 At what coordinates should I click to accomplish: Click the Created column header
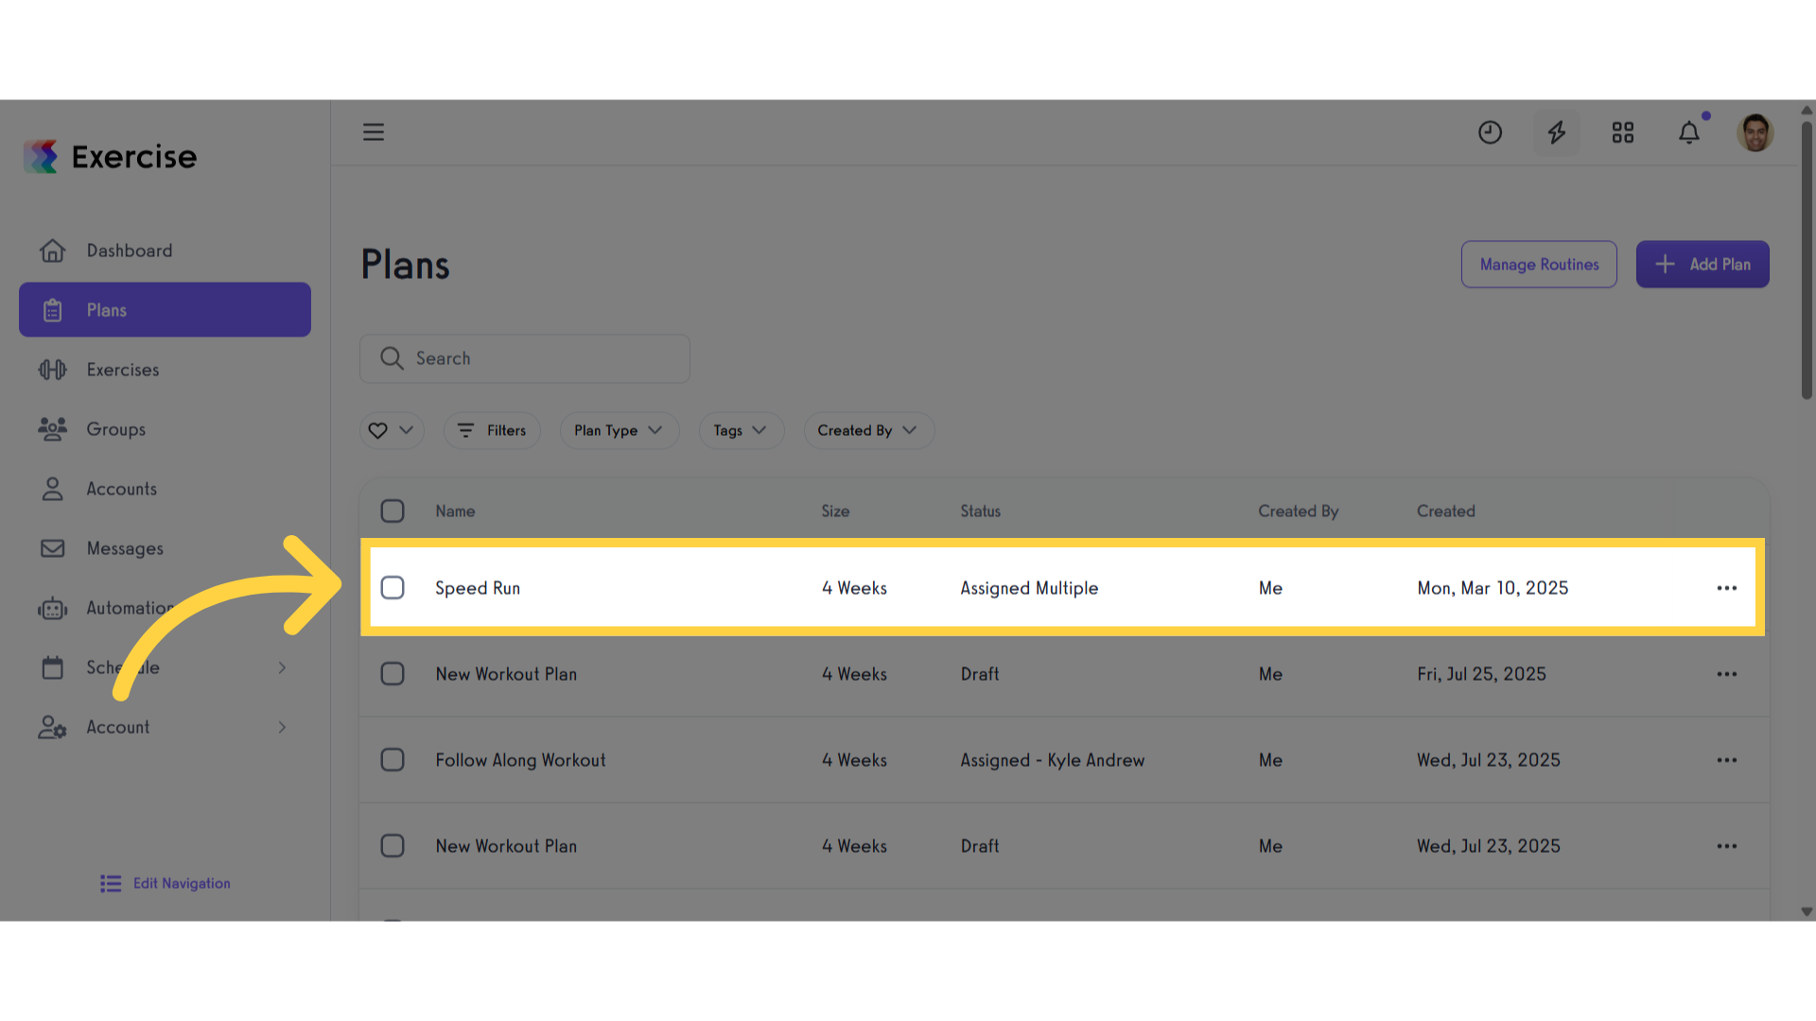(x=1445, y=511)
